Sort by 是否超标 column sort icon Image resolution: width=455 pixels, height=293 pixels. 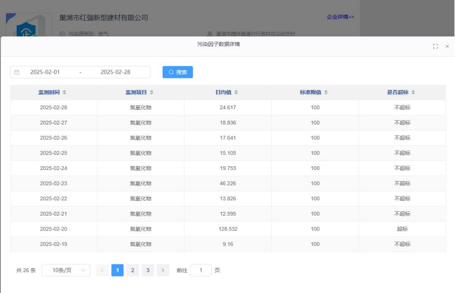[413, 92]
